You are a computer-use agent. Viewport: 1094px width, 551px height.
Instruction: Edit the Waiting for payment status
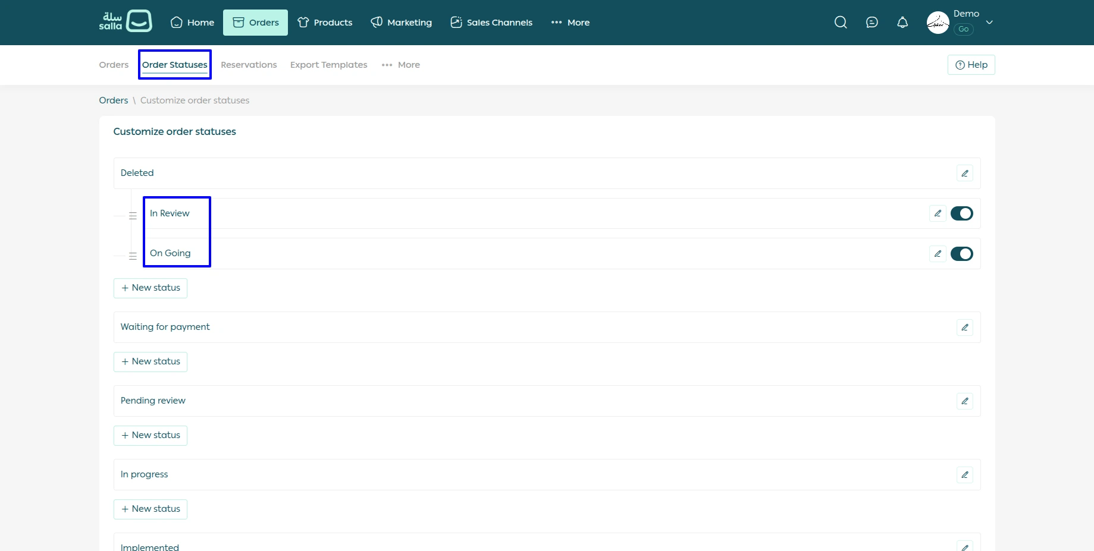(964, 328)
